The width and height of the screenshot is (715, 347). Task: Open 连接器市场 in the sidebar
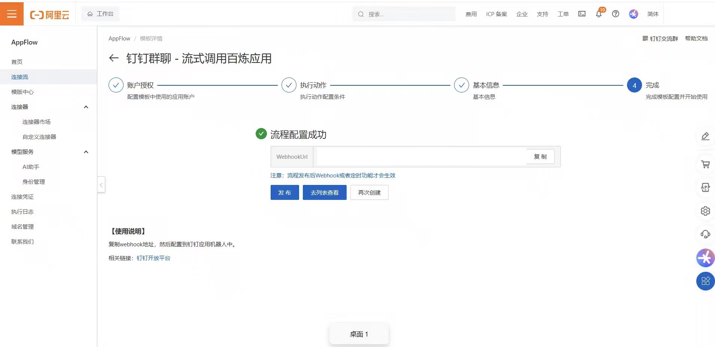36,122
